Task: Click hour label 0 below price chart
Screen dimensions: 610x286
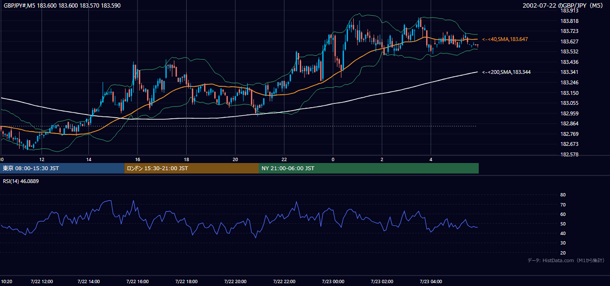Action: tap(333, 159)
